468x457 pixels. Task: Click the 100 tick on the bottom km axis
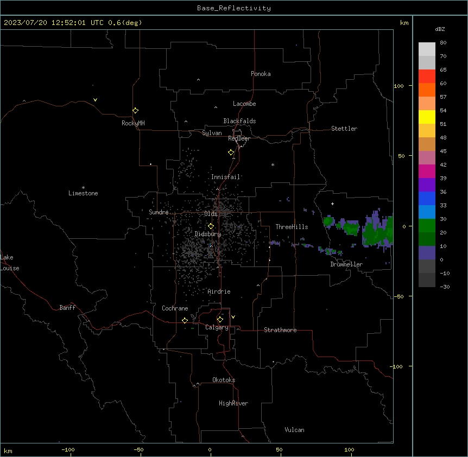[349, 449]
